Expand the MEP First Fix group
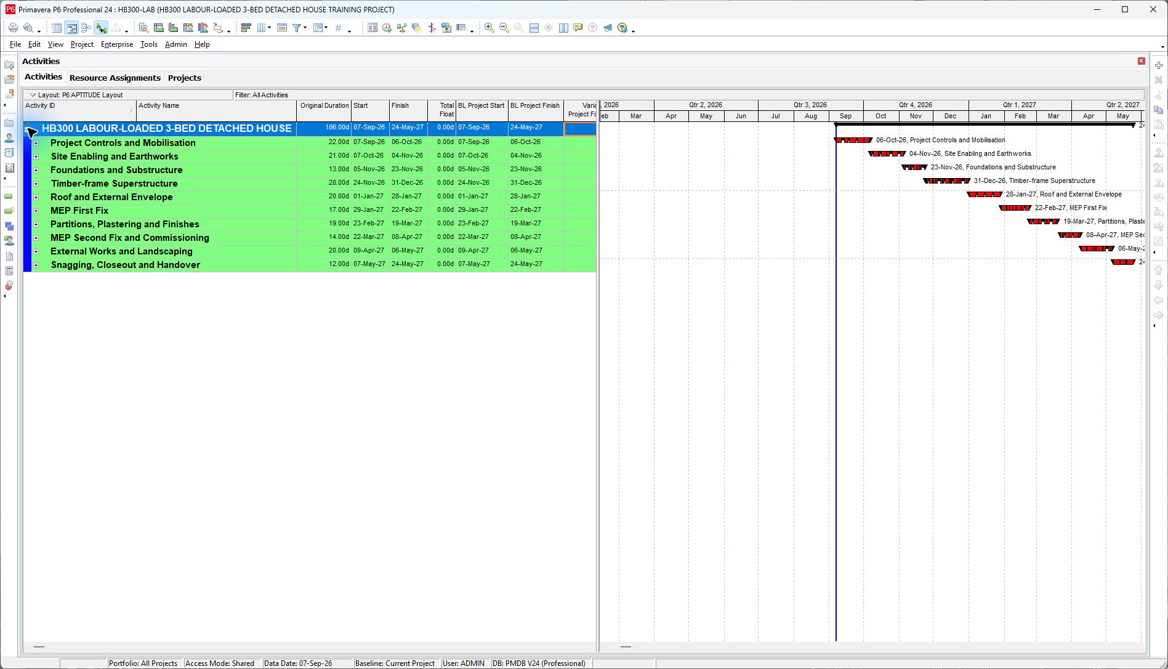Screen dimensions: 1168x669 point(36,211)
